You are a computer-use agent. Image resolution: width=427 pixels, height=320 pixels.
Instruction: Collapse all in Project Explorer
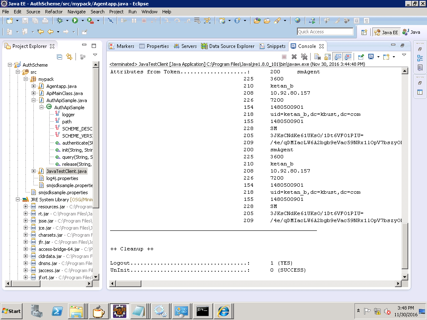click(60, 57)
